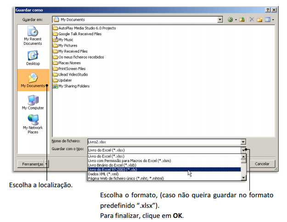Select 'Dados XML (*.xml)' from type list

tap(110, 174)
